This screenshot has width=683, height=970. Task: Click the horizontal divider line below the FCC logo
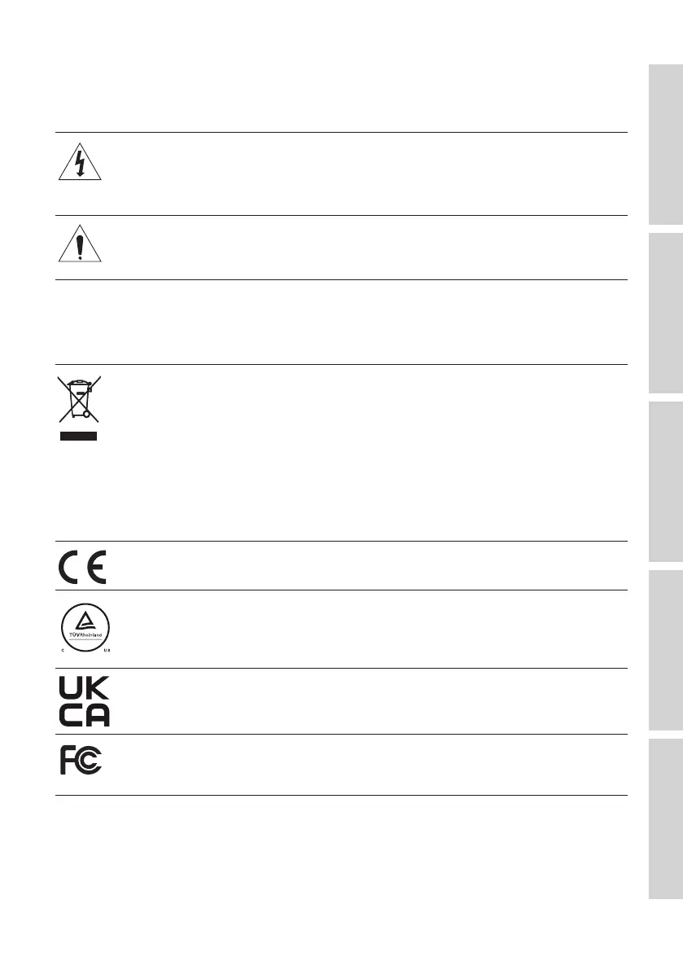point(341,795)
